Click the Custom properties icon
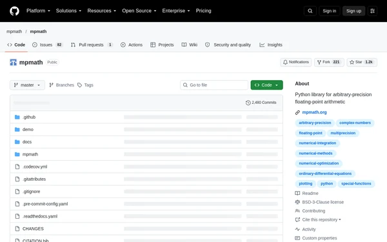The width and height of the screenshot is (387, 242). [297, 238]
